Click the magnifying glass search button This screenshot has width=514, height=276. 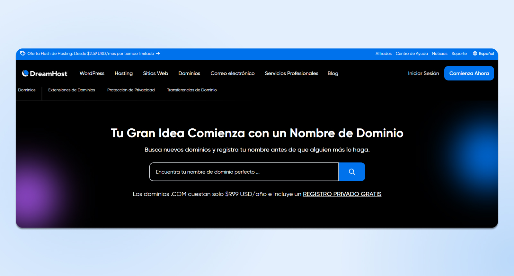[x=352, y=172]
